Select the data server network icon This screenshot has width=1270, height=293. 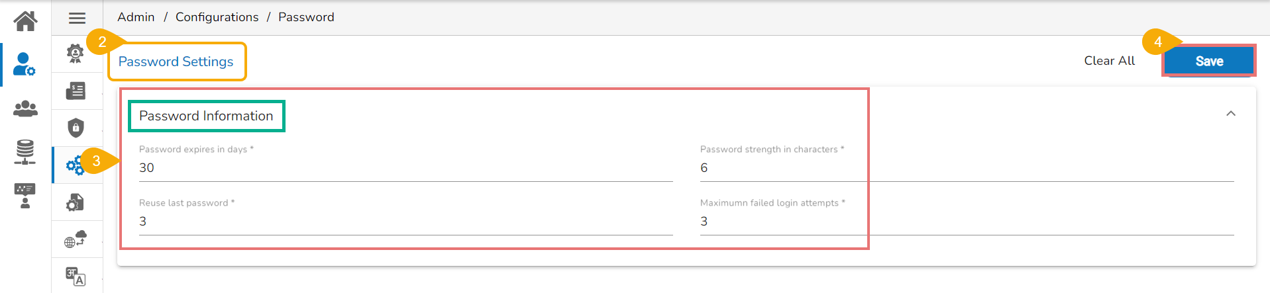[25, 151]
